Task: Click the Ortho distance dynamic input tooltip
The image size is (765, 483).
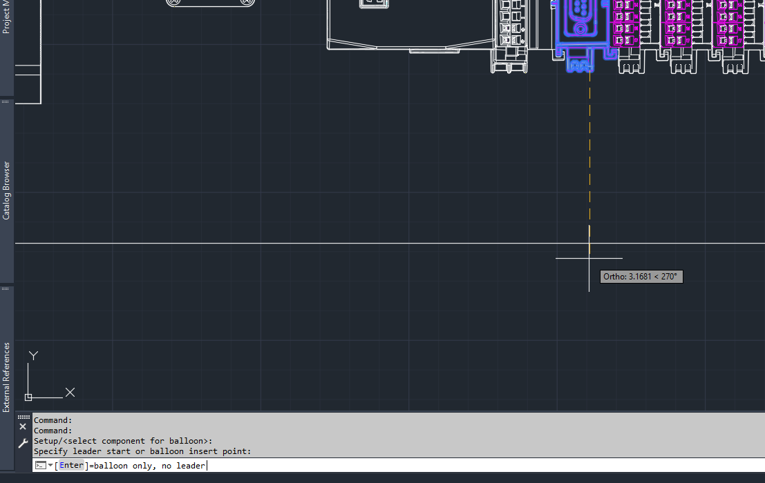Action: (x=641, y=276)
